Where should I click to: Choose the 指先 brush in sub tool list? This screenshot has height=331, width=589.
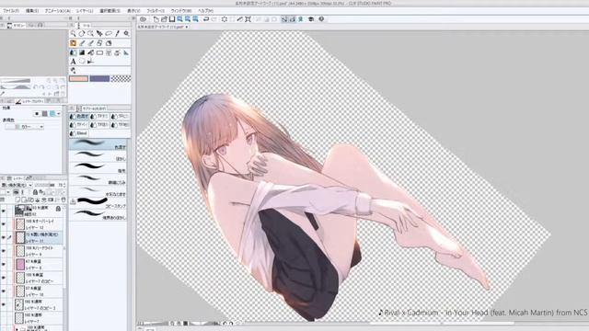coord(98,167)
